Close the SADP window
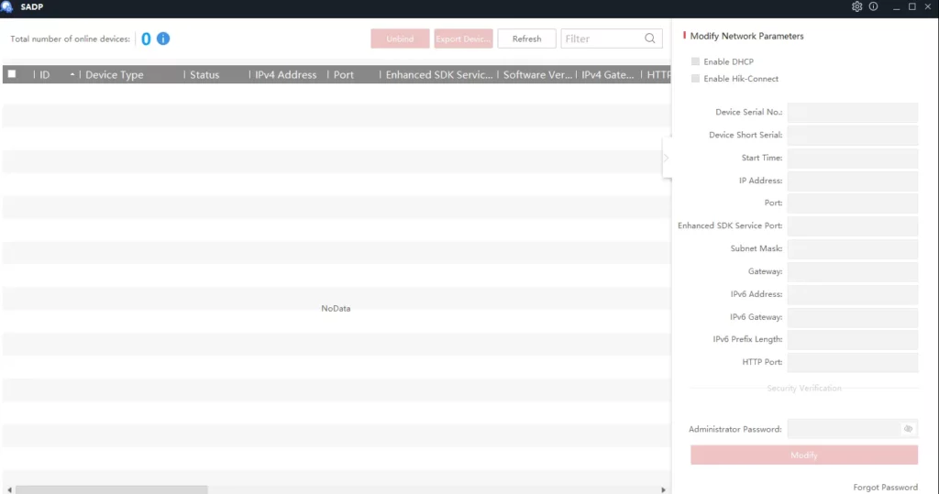 pos(928,6)
